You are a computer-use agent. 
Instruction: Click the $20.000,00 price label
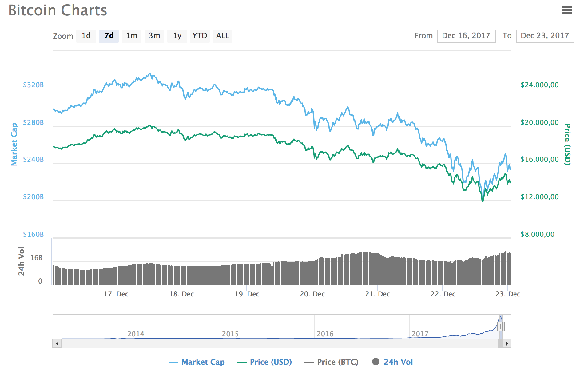[540, 122]
